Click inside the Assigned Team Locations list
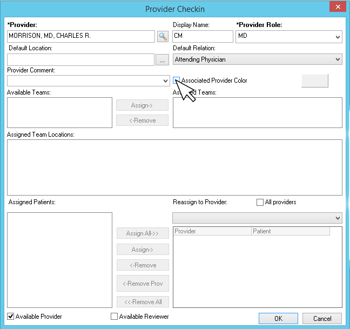 (174, 167)
